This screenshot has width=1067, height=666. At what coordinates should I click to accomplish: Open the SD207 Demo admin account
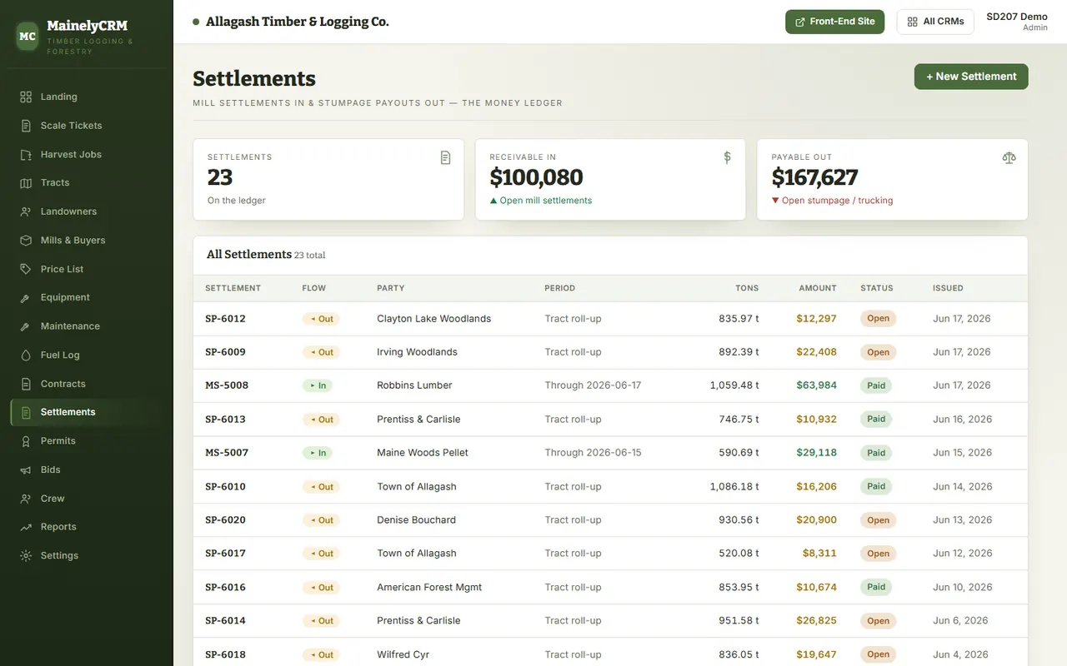(1016, 22)
